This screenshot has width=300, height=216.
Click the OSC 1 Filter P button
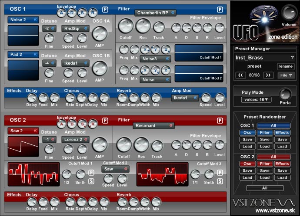(220, 10)
